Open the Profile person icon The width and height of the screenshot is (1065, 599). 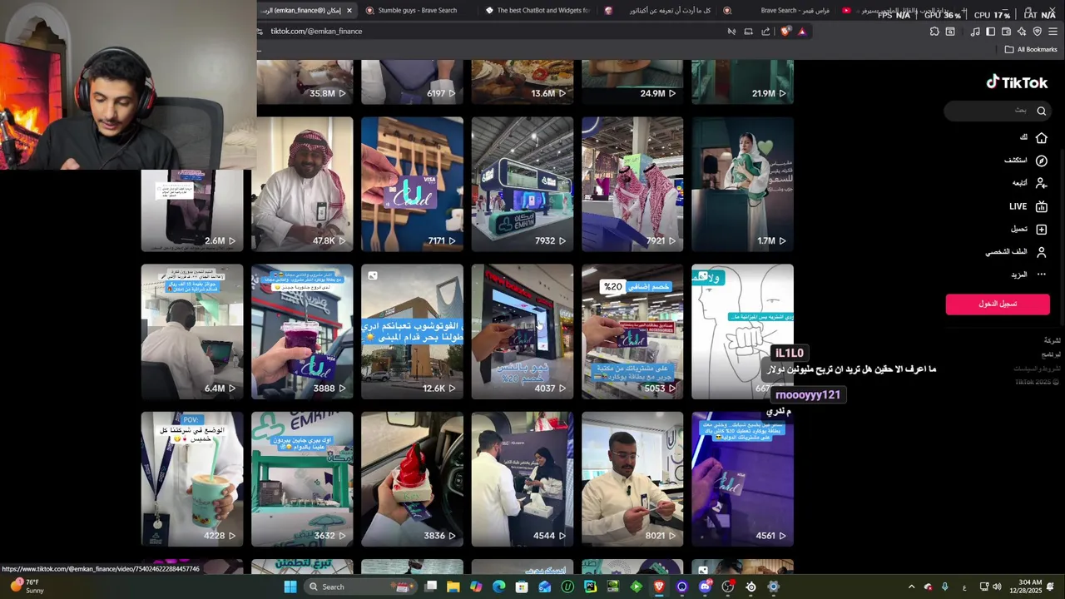1041,252
